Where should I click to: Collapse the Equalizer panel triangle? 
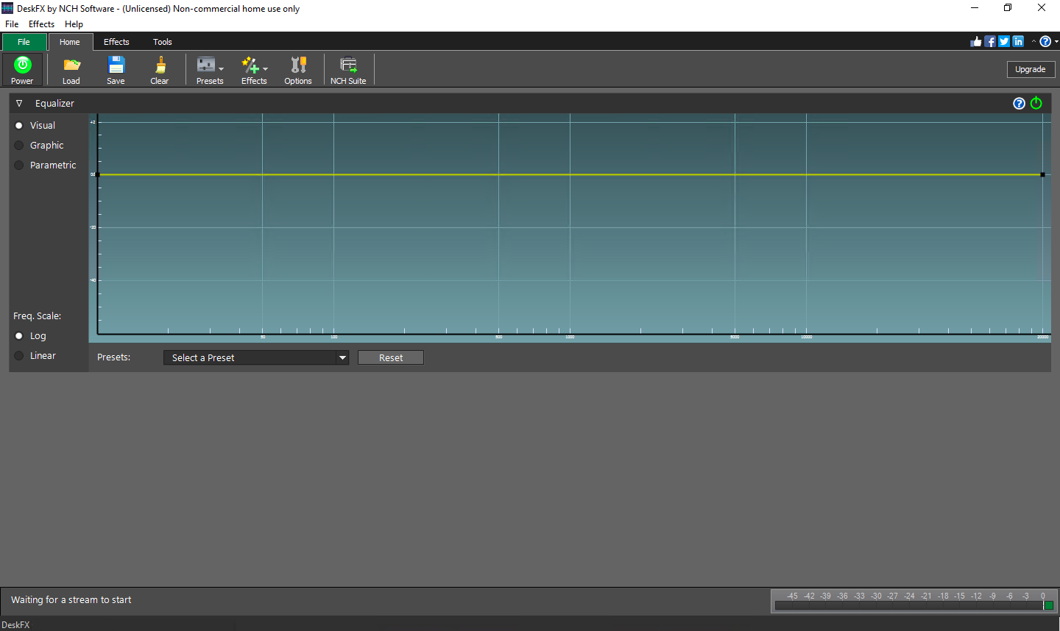click(x=19, y=103)
